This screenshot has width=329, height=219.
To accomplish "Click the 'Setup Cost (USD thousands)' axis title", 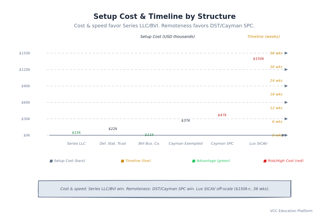I will coord(168,37).
